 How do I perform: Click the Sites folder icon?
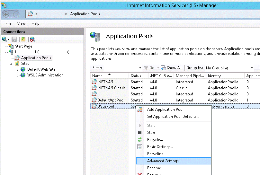click(17, 64)
